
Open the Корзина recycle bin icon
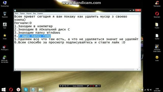coord(5,15)
